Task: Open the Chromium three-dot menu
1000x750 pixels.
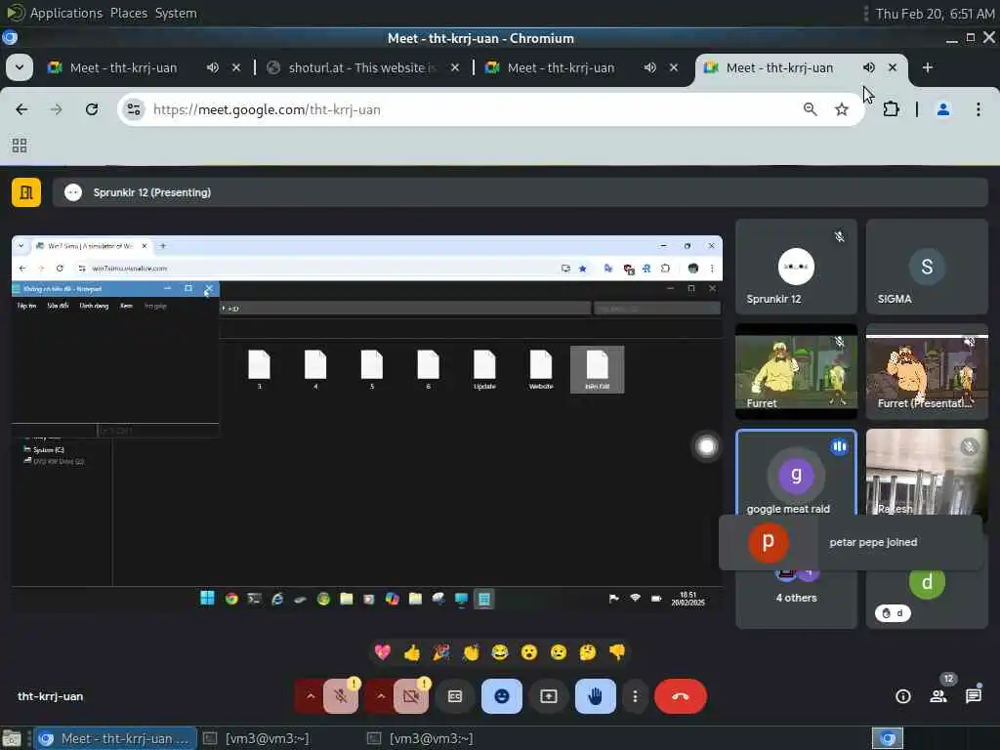Action: (x=979, y=109)
